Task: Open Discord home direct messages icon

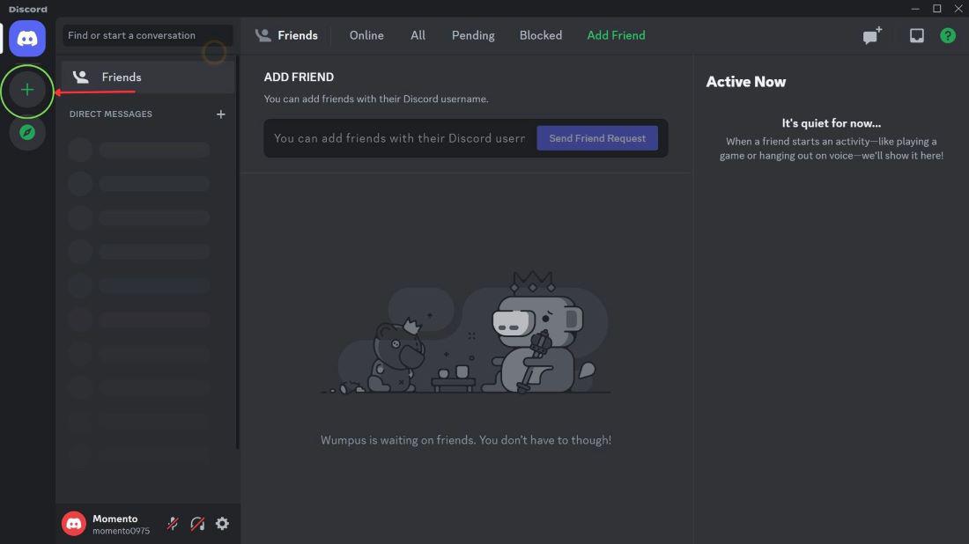Action: point(27,39)
